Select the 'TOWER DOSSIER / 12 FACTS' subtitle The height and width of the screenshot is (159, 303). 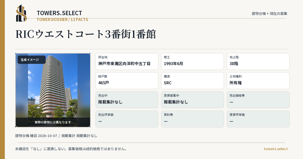62,19
